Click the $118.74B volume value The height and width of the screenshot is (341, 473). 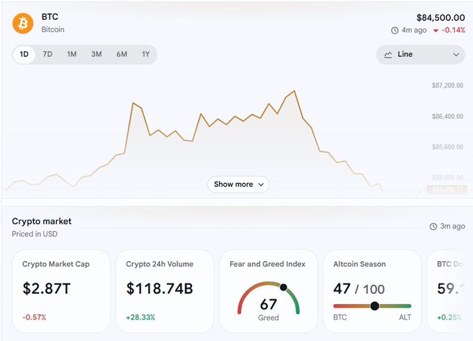[159, 289]
